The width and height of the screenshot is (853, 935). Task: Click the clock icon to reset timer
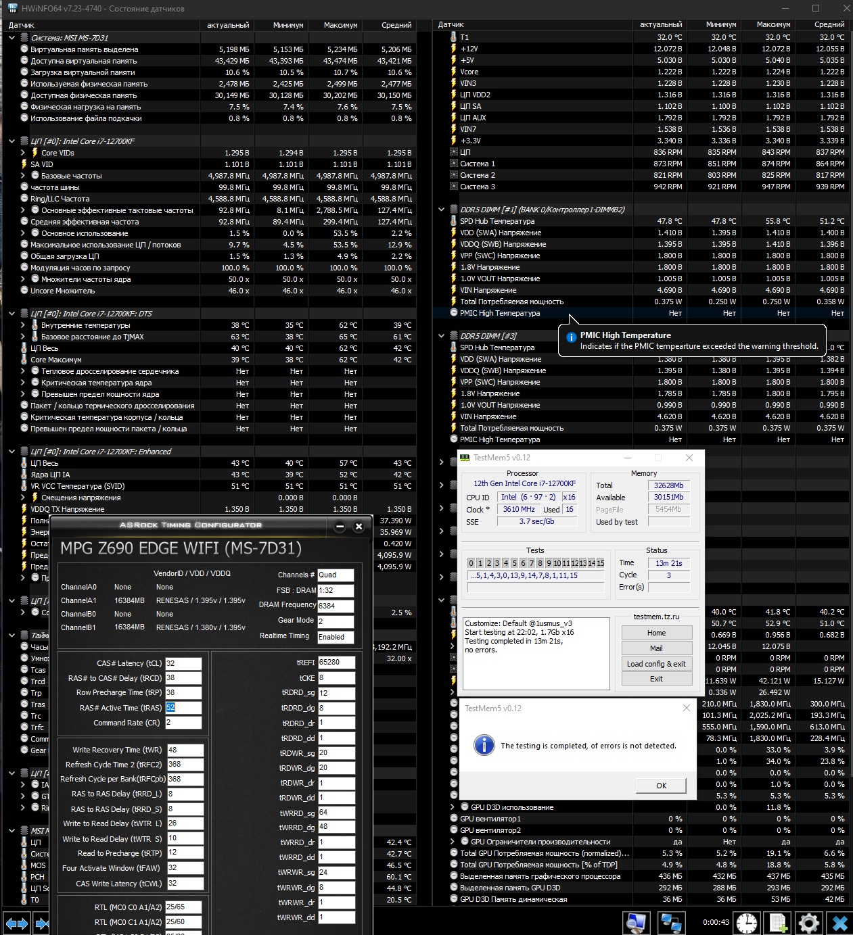click(747, 923)
